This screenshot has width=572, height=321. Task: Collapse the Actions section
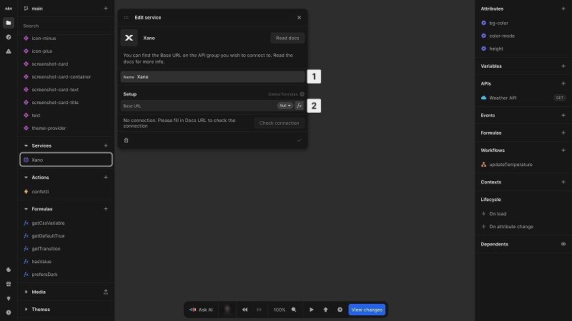(x=26, y=177)
